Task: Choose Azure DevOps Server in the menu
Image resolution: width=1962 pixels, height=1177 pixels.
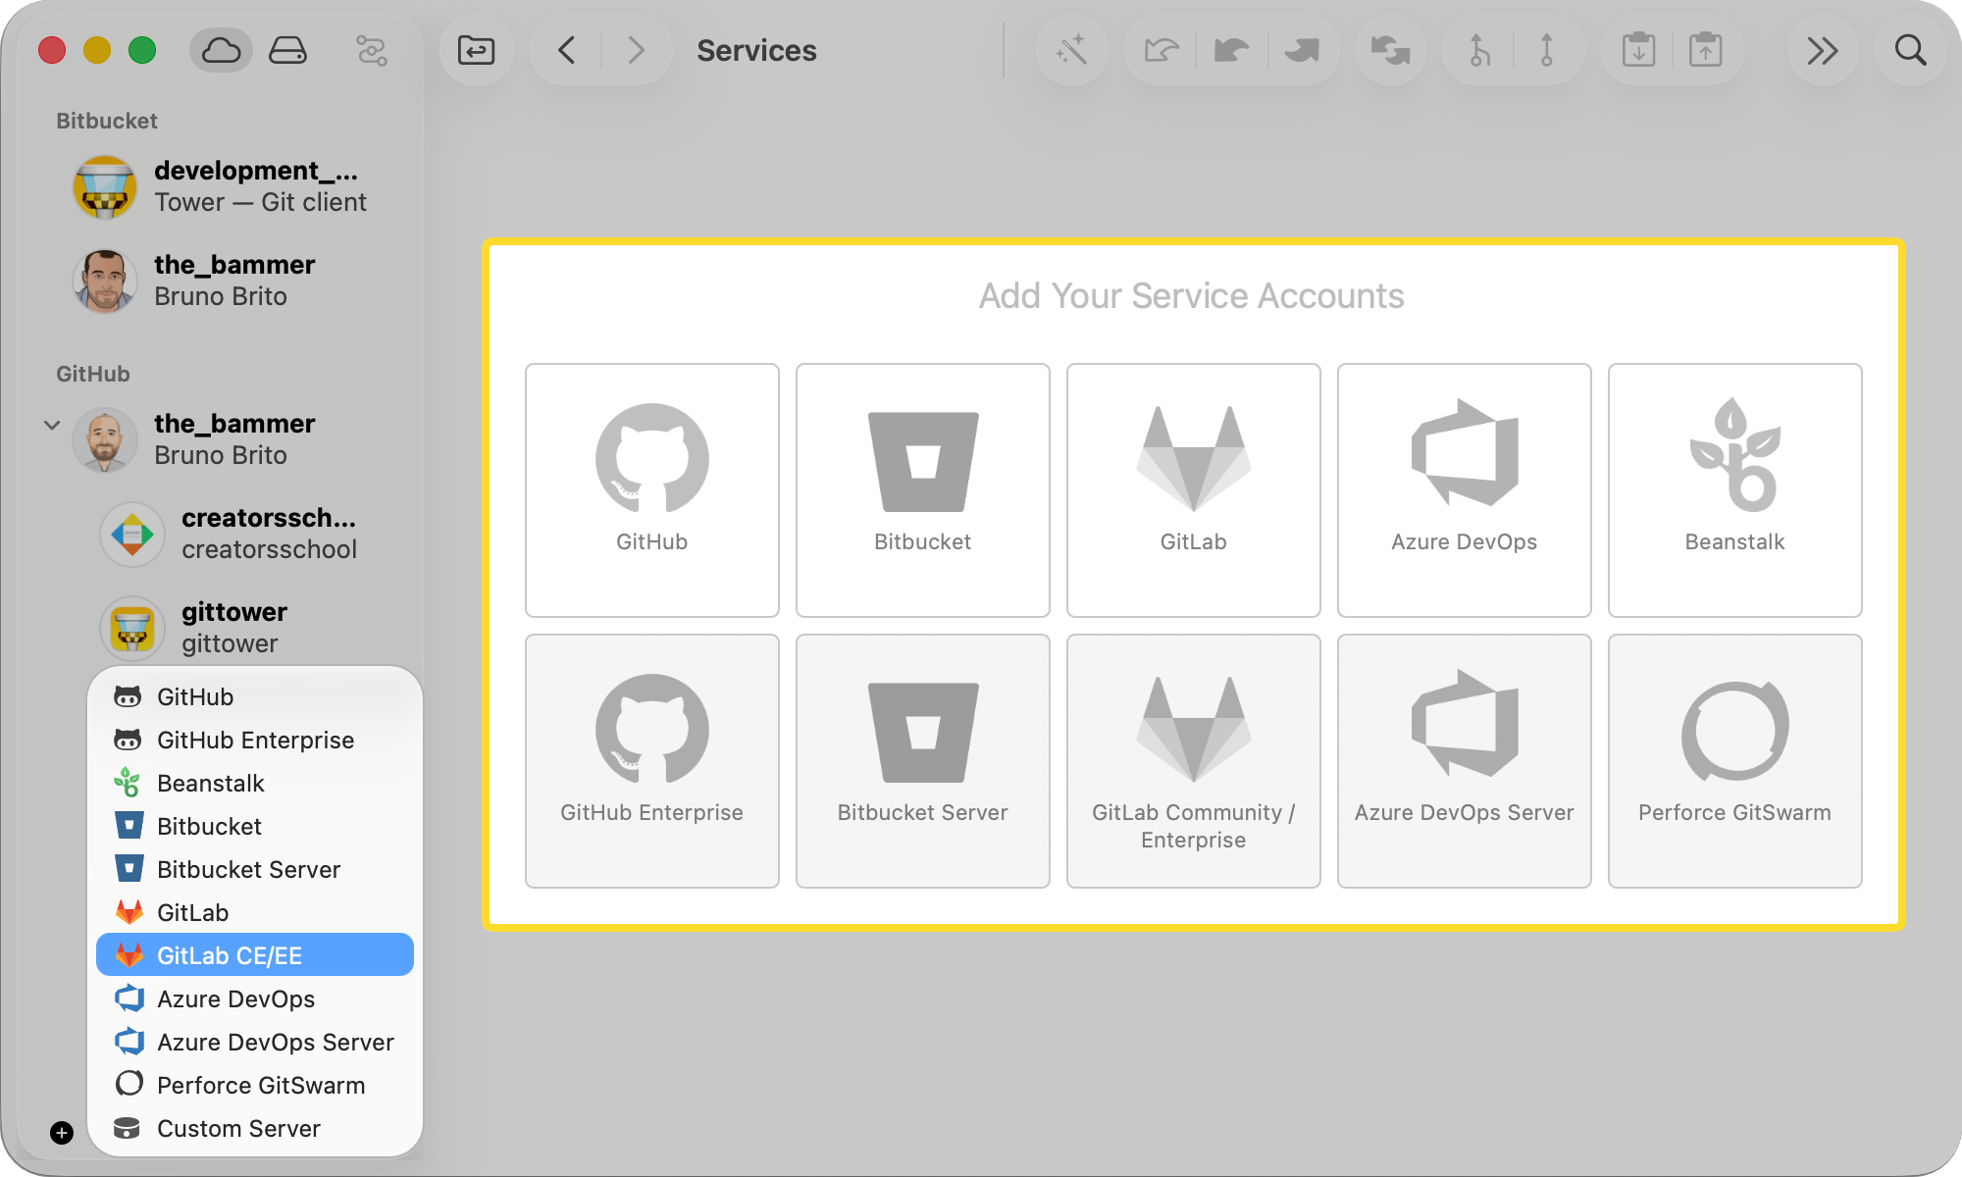Action: tap(255, 1042)
